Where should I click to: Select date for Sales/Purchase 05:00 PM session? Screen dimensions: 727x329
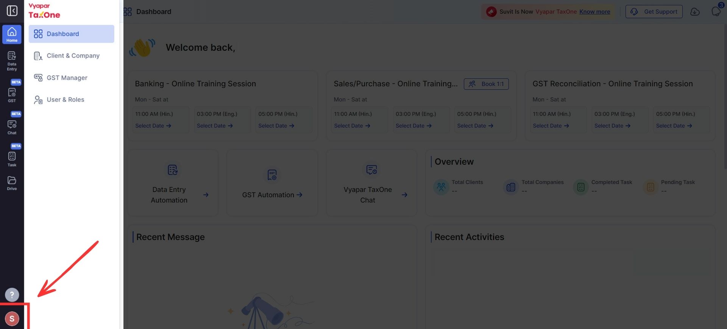click(x=475, y=126)
